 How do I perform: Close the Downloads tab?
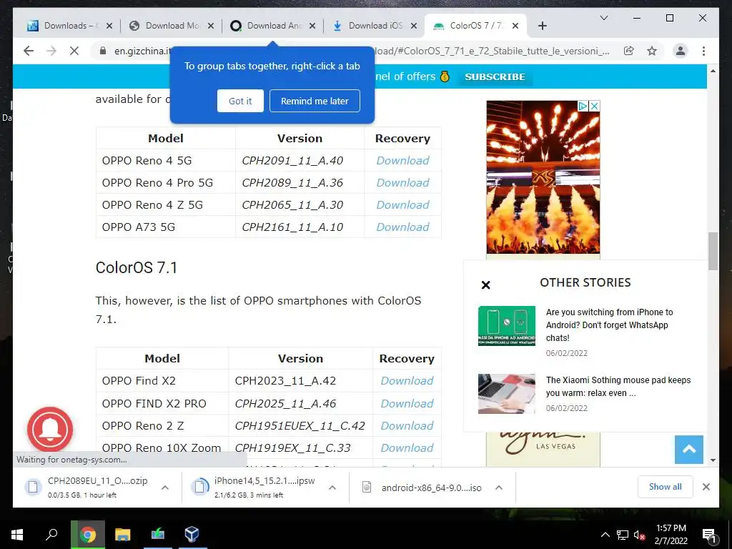pos(109,26)
